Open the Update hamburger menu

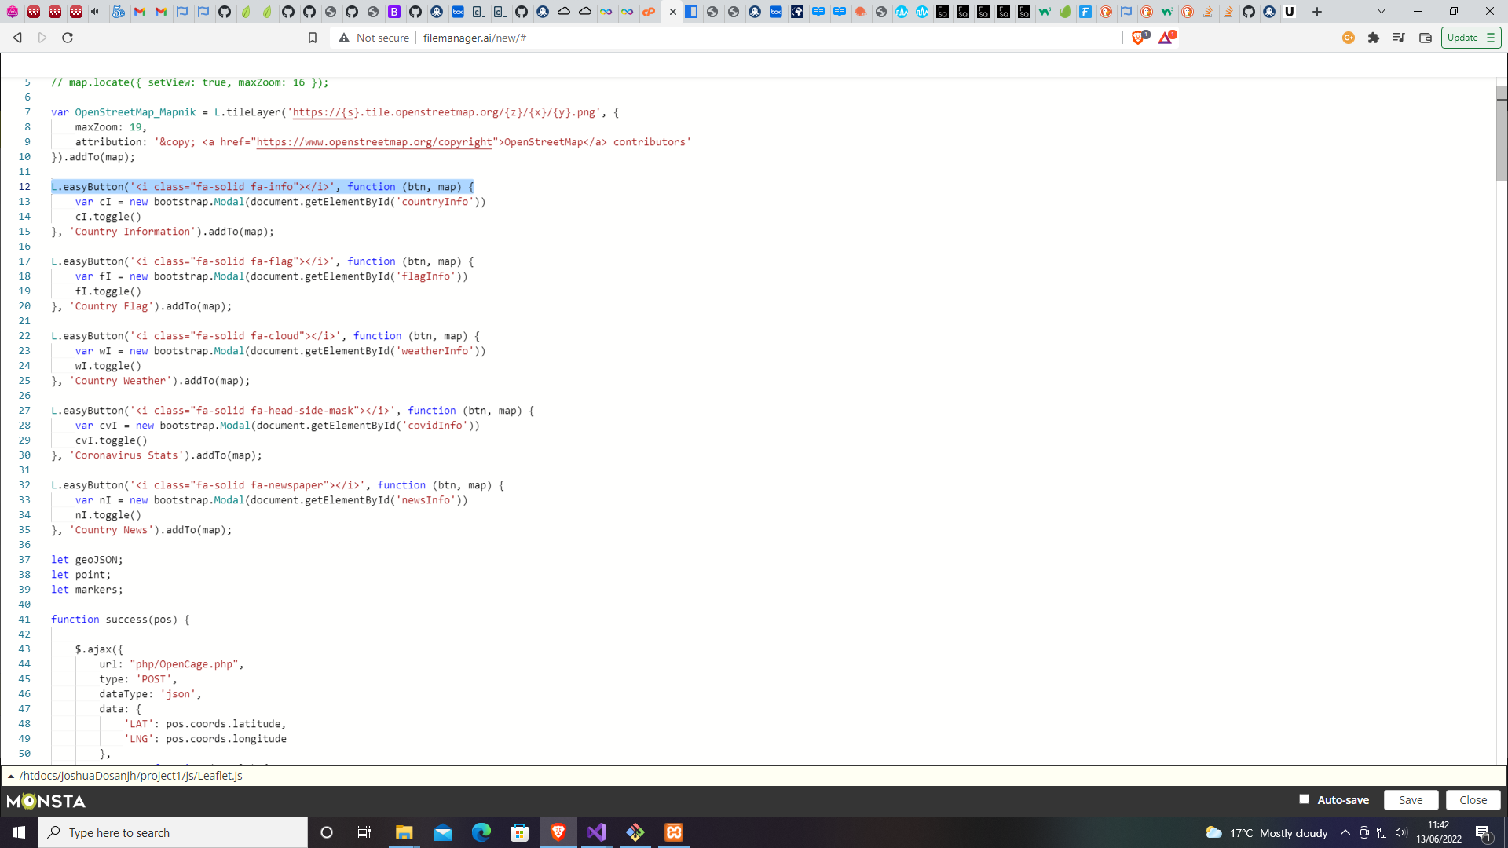(1490, 37)
